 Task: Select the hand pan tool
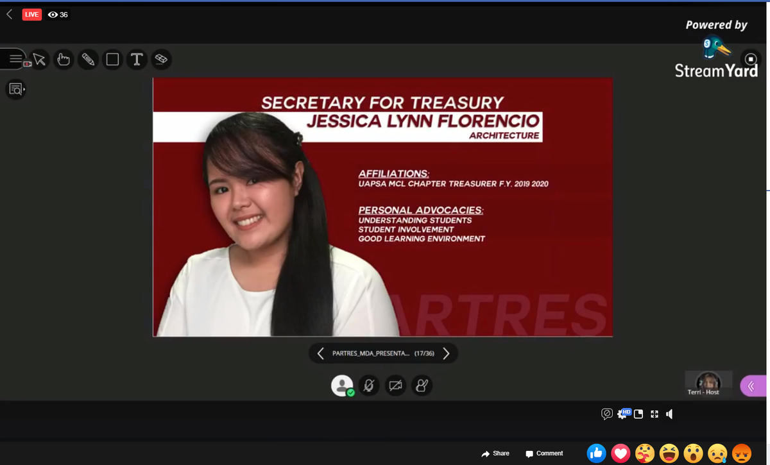pyautogui.click(x=63, y=60)
